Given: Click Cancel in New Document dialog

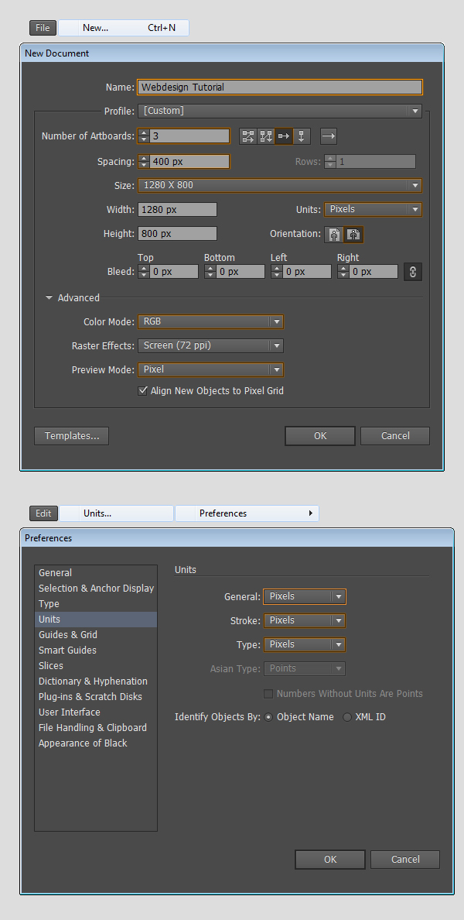Looking at the screenshot, I should [x=395, y=436].
